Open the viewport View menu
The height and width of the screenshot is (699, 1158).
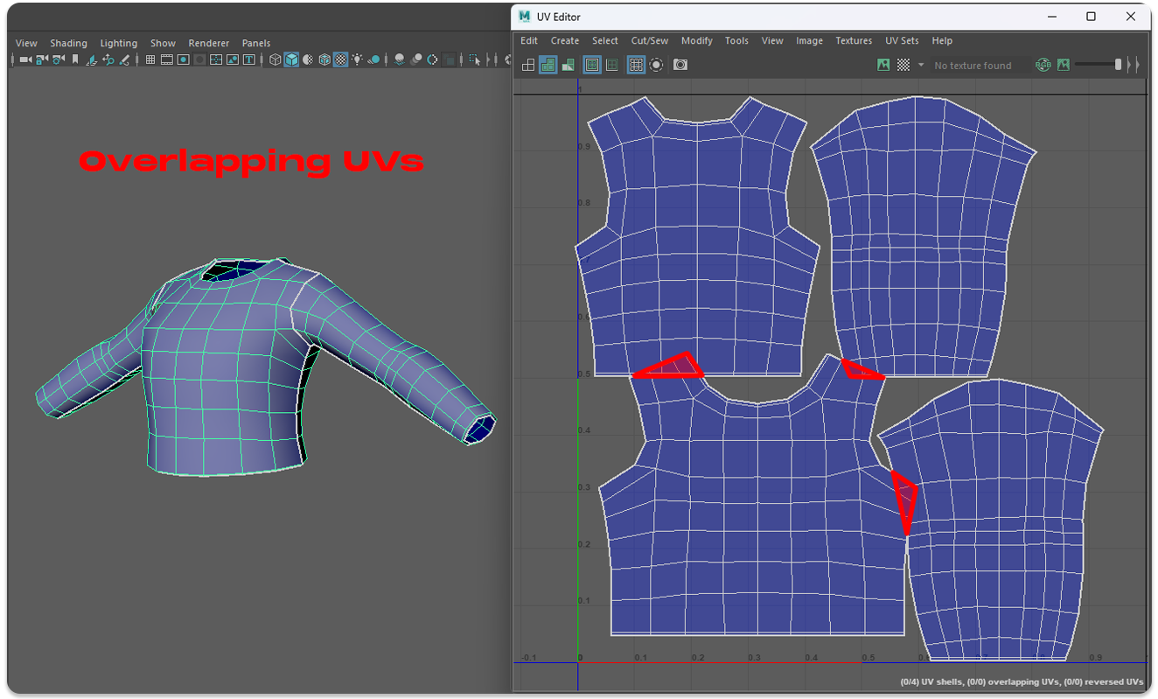[x=26, y=43]
